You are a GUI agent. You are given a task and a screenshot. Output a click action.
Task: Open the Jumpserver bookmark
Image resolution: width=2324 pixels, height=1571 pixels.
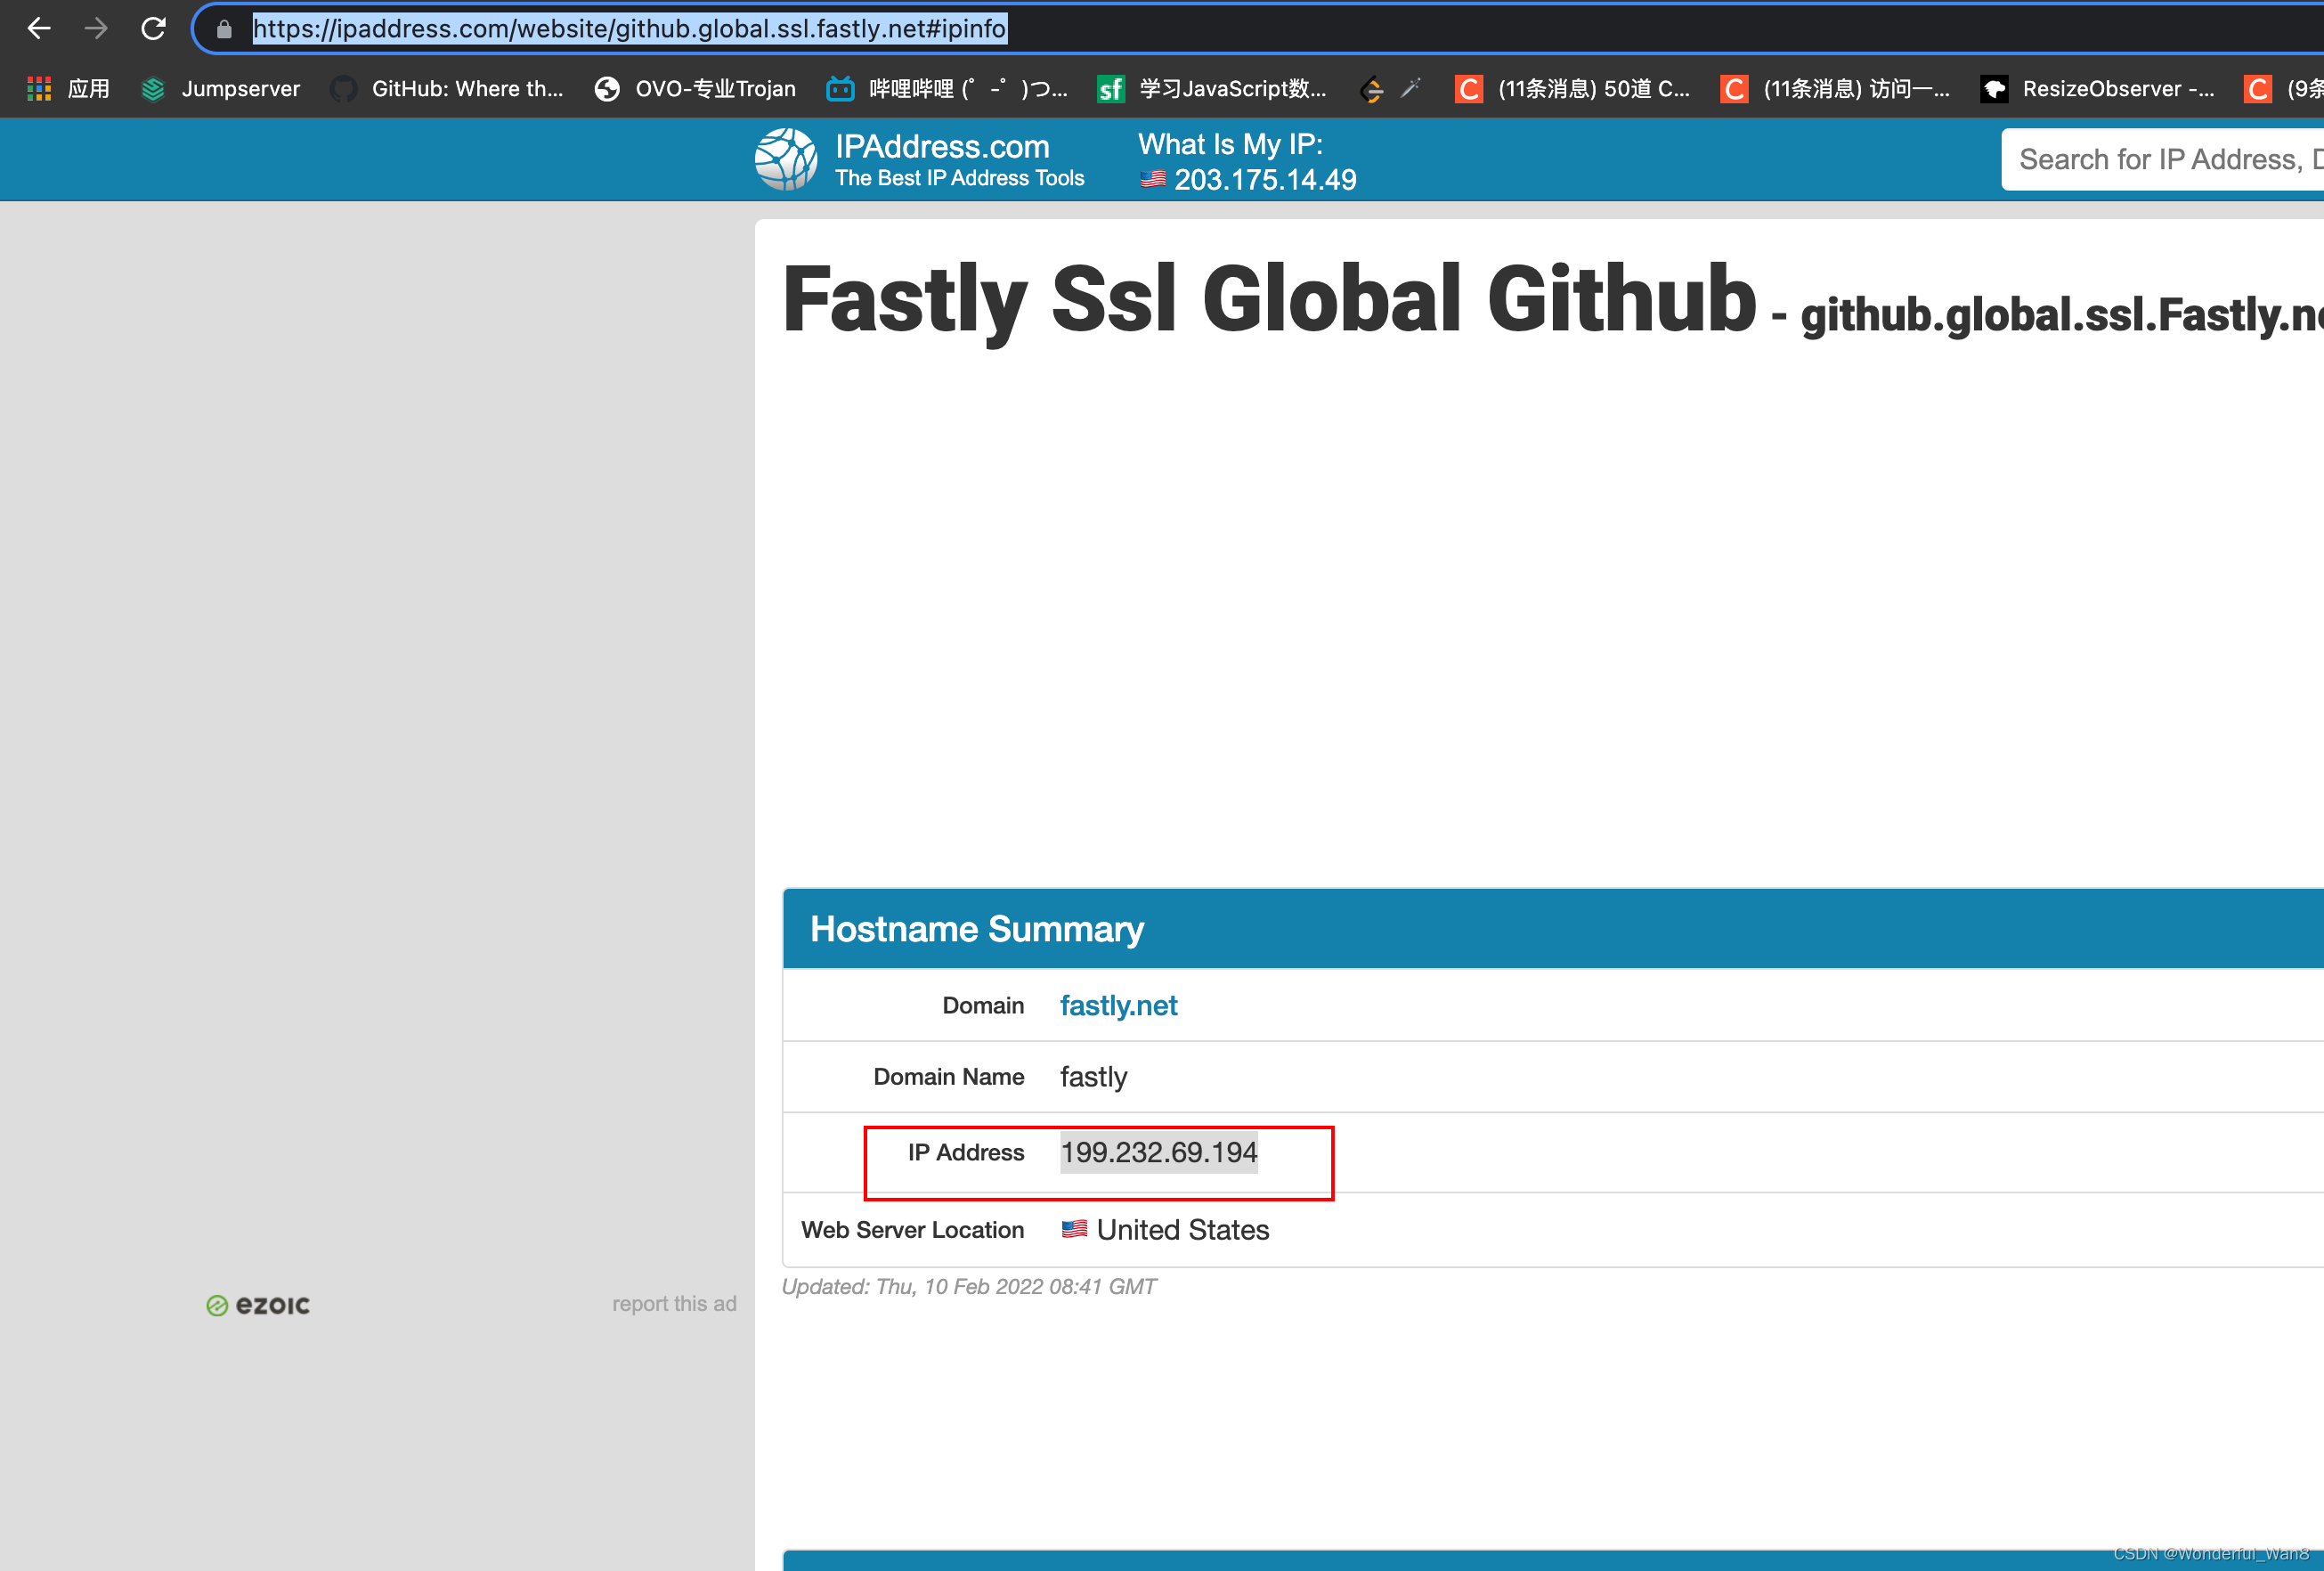pos(221,89)
